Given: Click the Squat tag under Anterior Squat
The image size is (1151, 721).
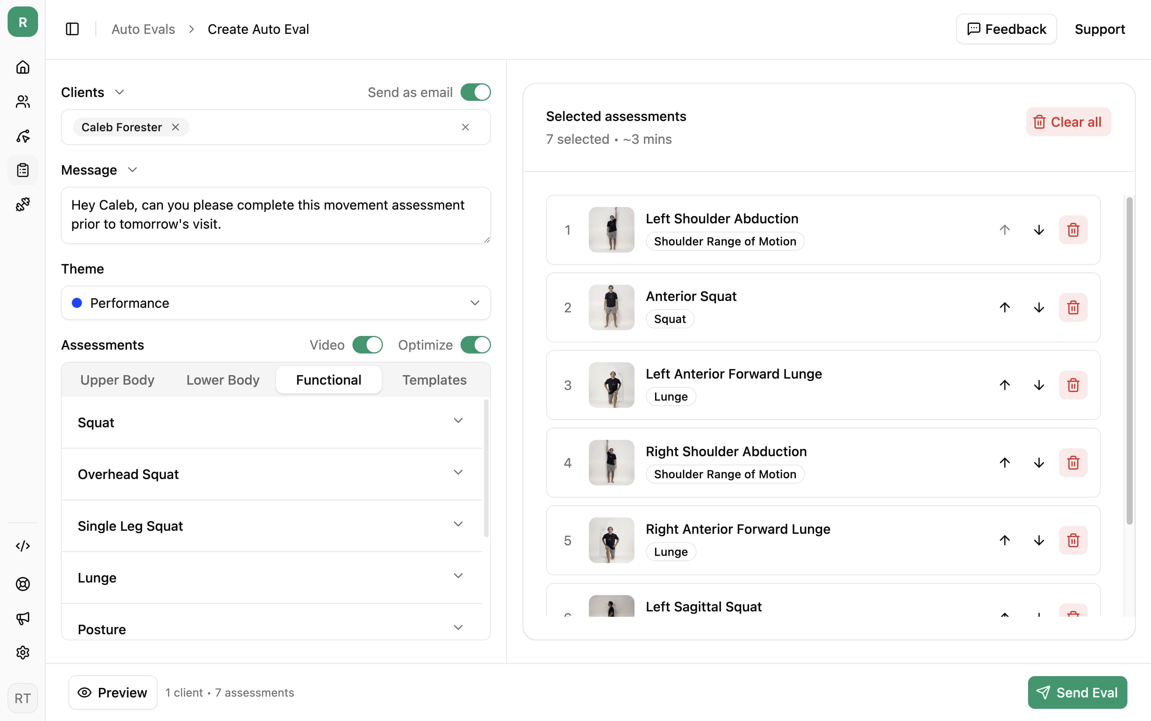Looking at the screenshot, I should coord(670,319).
